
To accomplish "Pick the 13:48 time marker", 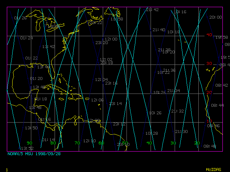I will pyautogui.click(x=35, y=107).
